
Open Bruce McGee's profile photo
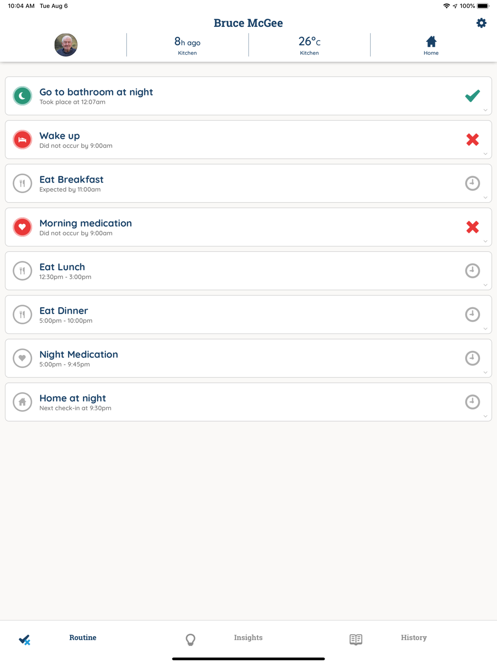click(66, 45)
